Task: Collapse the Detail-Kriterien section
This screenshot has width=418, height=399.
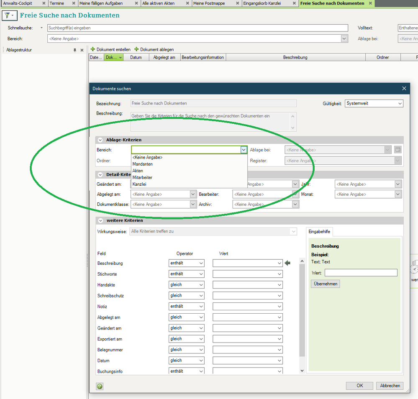Action: [x=100, y=174]
